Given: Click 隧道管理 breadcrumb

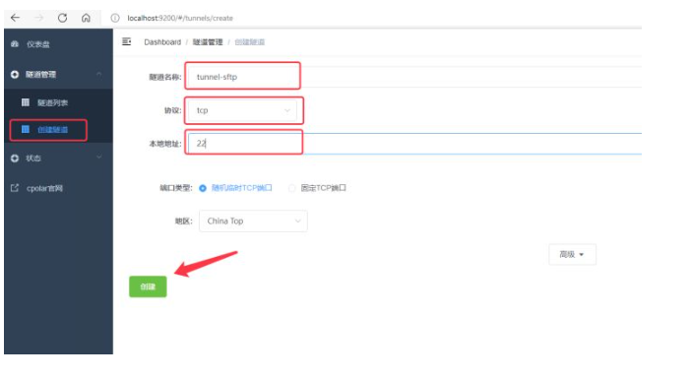Looking at the screenshot, I should click(x=208, y=42).
